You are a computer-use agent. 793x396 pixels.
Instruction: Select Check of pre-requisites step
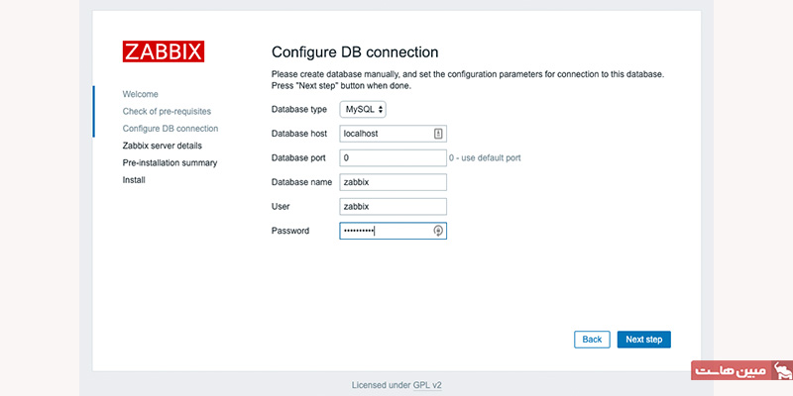[167, 111]
